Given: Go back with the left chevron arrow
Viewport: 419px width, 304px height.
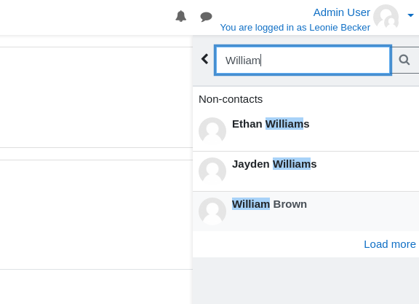Looking at the screenshot, I should coord(204,59).
